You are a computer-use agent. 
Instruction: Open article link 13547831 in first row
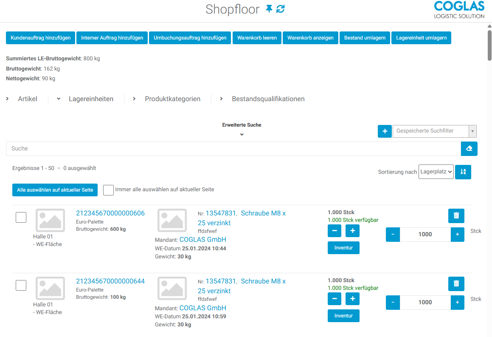click(x=221, y=213)
